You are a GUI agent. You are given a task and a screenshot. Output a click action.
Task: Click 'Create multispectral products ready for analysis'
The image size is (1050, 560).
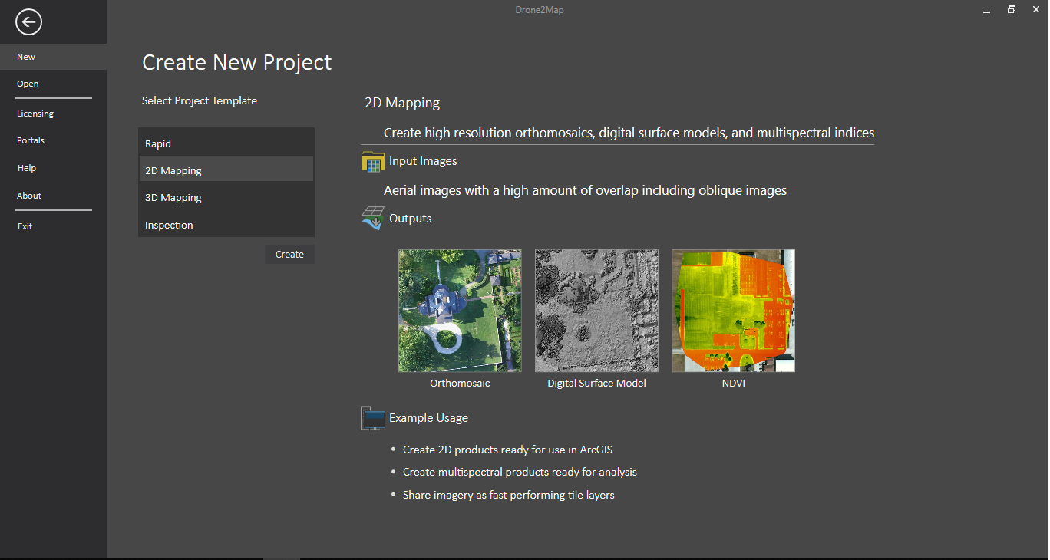point(520,472)
